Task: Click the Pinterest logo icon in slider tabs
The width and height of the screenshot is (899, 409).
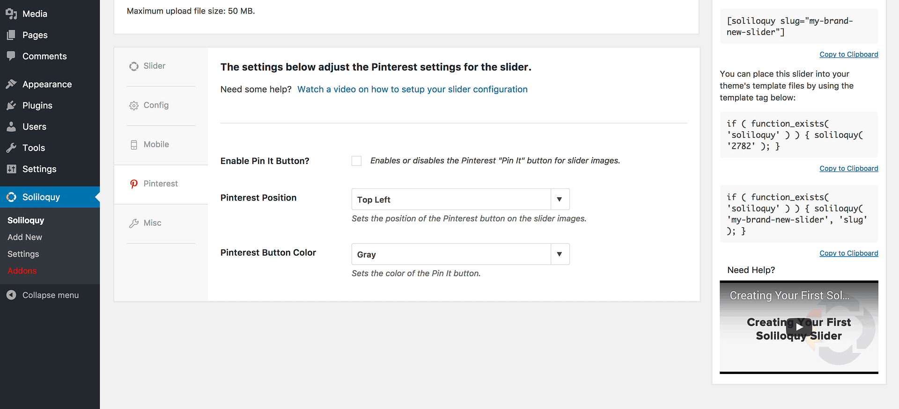Action: click(x=134, y=184)
